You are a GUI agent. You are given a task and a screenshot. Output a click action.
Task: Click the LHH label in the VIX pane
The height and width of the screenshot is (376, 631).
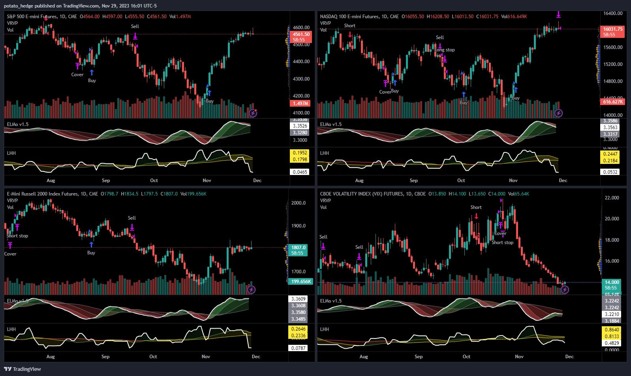(x=324, y=329)
